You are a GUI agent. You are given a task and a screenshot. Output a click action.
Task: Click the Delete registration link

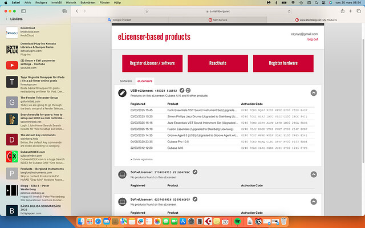pos(141,160)
